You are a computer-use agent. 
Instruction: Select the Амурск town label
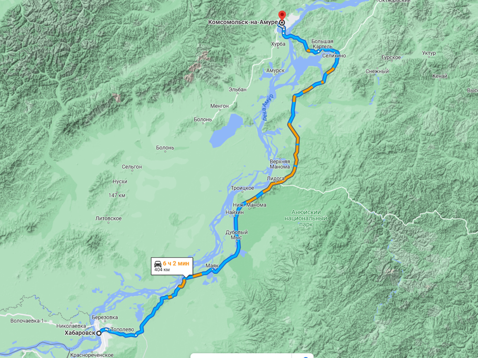275,71
